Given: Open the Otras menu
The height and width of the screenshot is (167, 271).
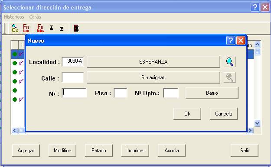Looking at the screenshot, I should tap(35, 17).
